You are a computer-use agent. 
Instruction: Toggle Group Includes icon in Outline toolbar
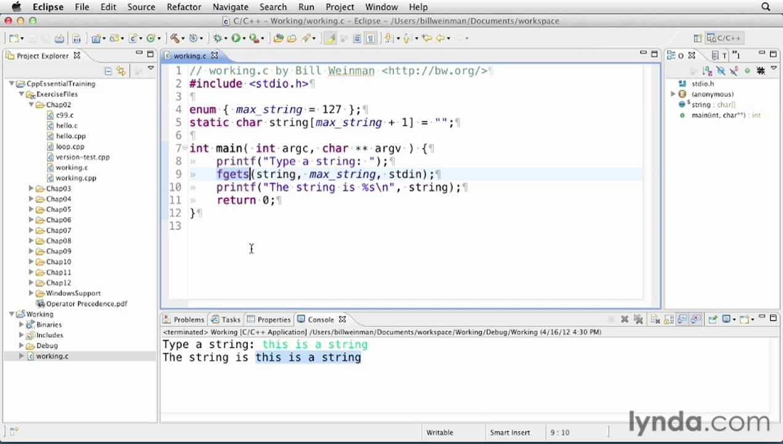(760, 71)
